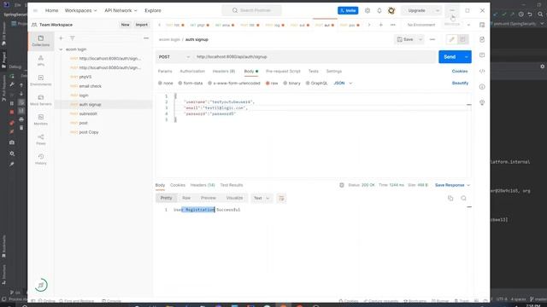Open the Collections sidebar panel
This screenshot has width=547, height=307.
(x=41, y=41)
